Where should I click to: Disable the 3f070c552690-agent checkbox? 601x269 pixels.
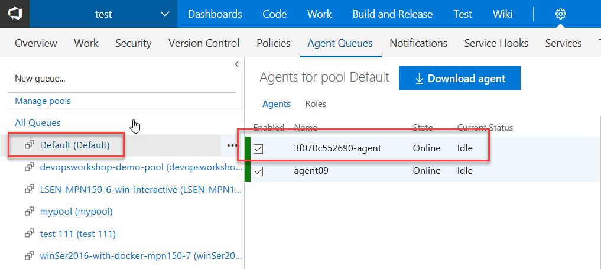click(x=258, y=148)
